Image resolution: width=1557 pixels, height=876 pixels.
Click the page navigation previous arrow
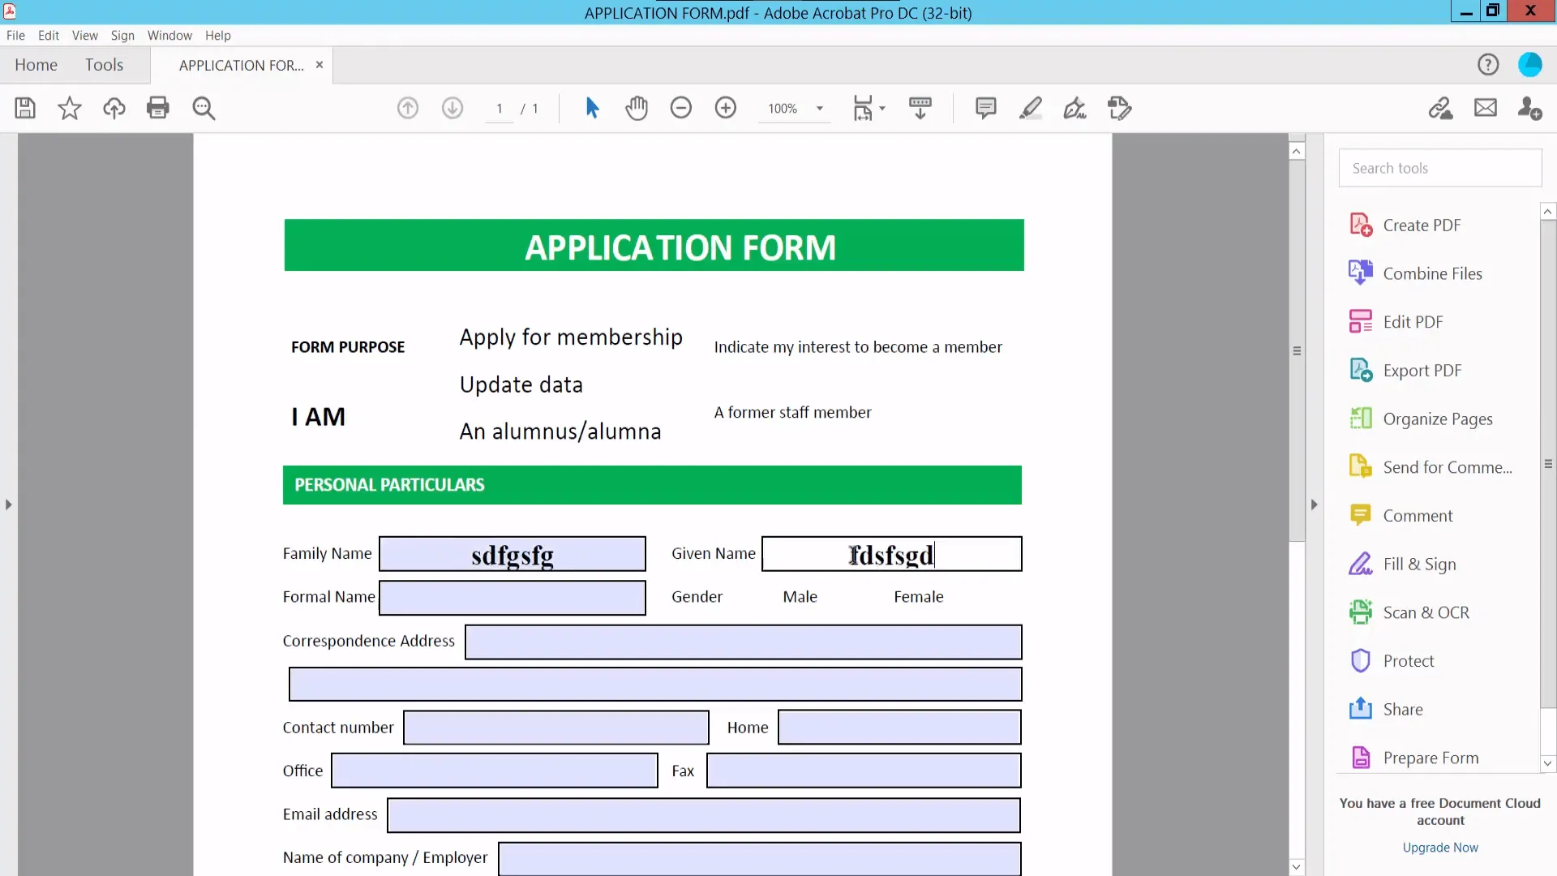(x=407, y=108)
